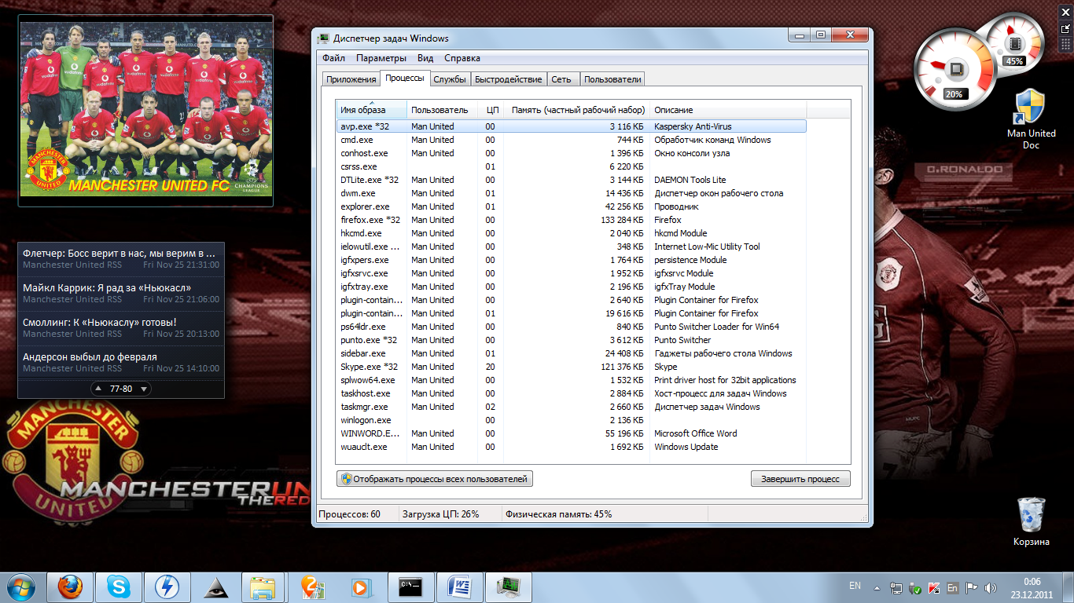Click the Task Manager taskbar button
The height and width of the screenshot is (603, 1074).
tap(509, 587)
